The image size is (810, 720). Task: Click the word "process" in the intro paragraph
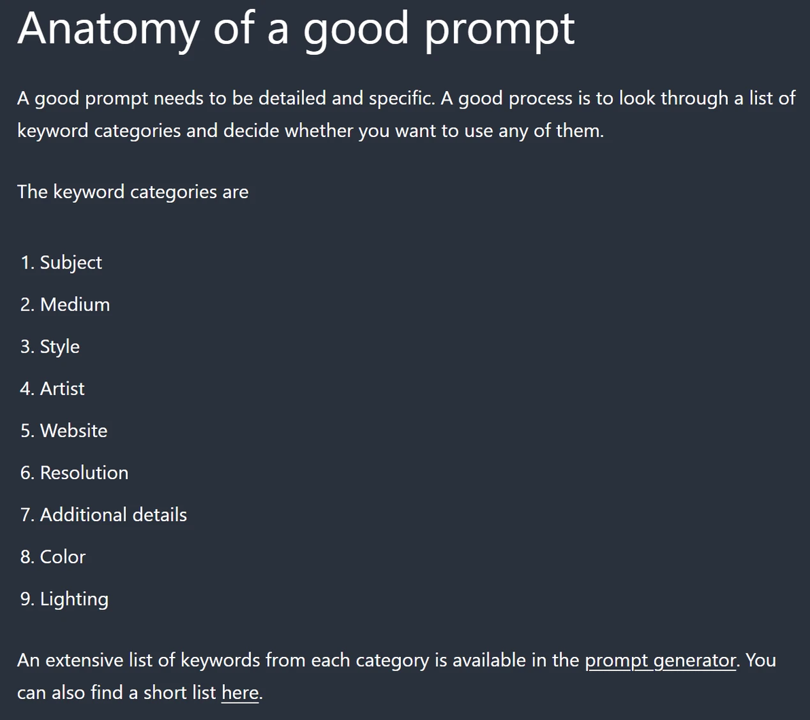tap(541, 98)
